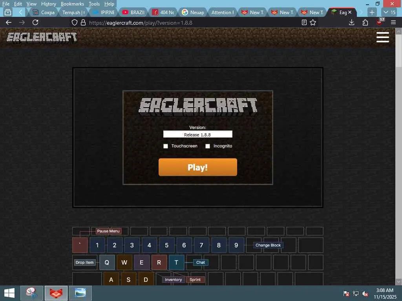The height and width of the screenshot is (301, 402).
Task: Click the Change Block label
Action: click(268, 245)
